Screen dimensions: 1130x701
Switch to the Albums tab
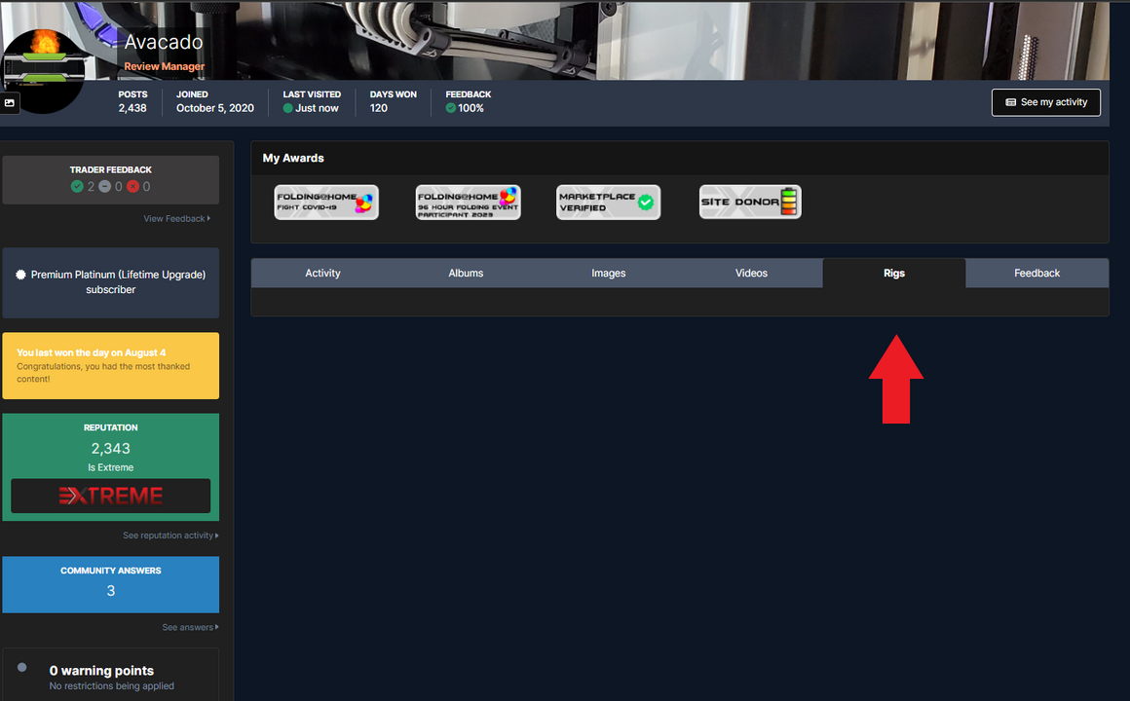(466, 274)
